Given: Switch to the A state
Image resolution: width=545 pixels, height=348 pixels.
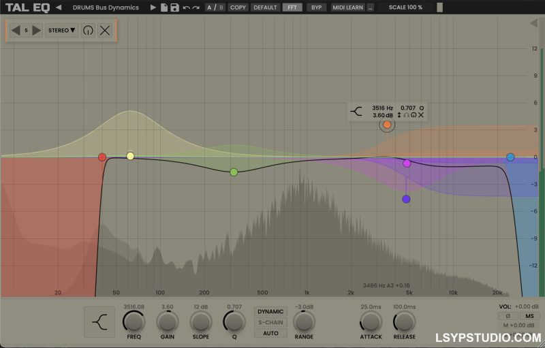Looking at the screenshot, I should pos(209,7).
